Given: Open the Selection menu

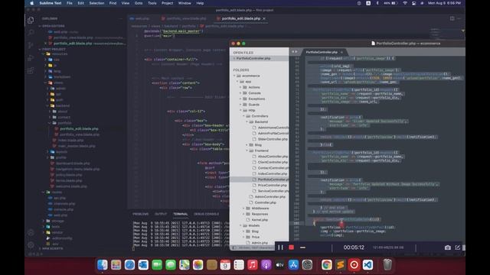Looking at the screenshot, I should click(x=96, y=3).
